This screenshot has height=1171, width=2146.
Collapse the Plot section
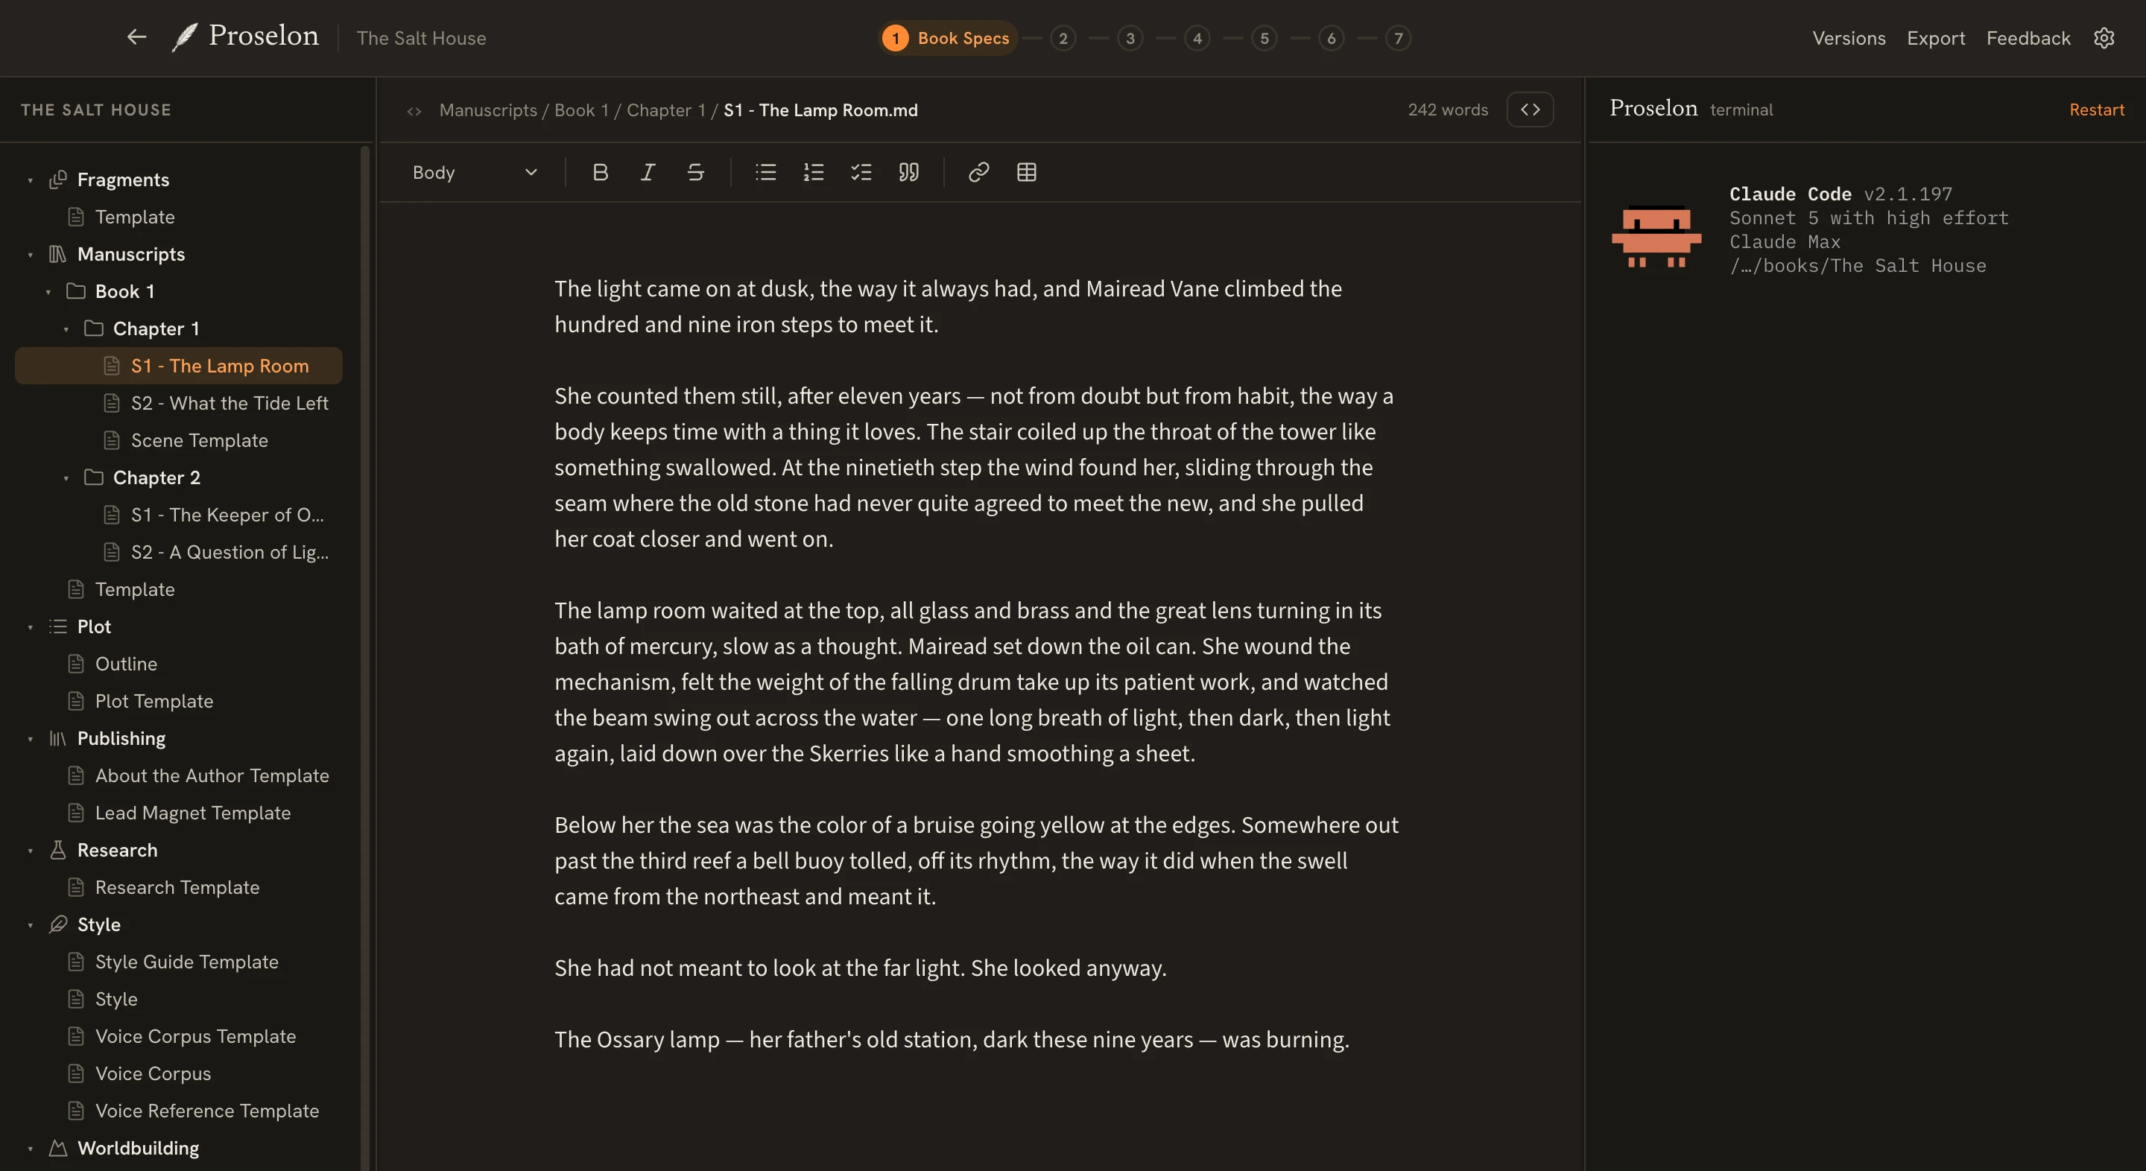click(x=30, y=627)
